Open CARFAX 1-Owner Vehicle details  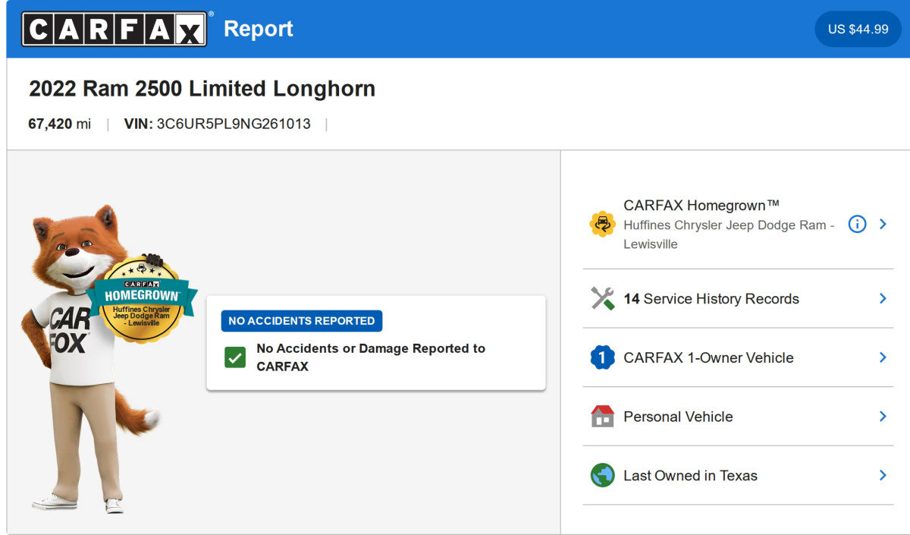(x=708, y=358)
